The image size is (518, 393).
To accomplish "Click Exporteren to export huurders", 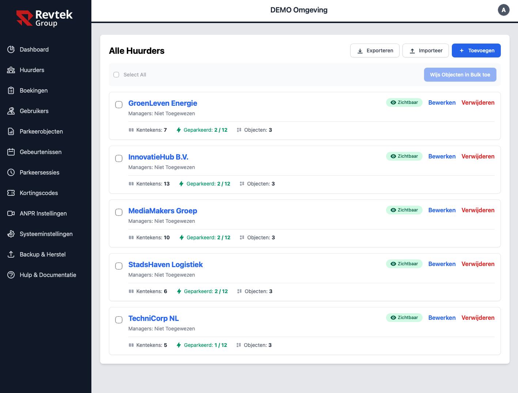I will click(374, 50).
